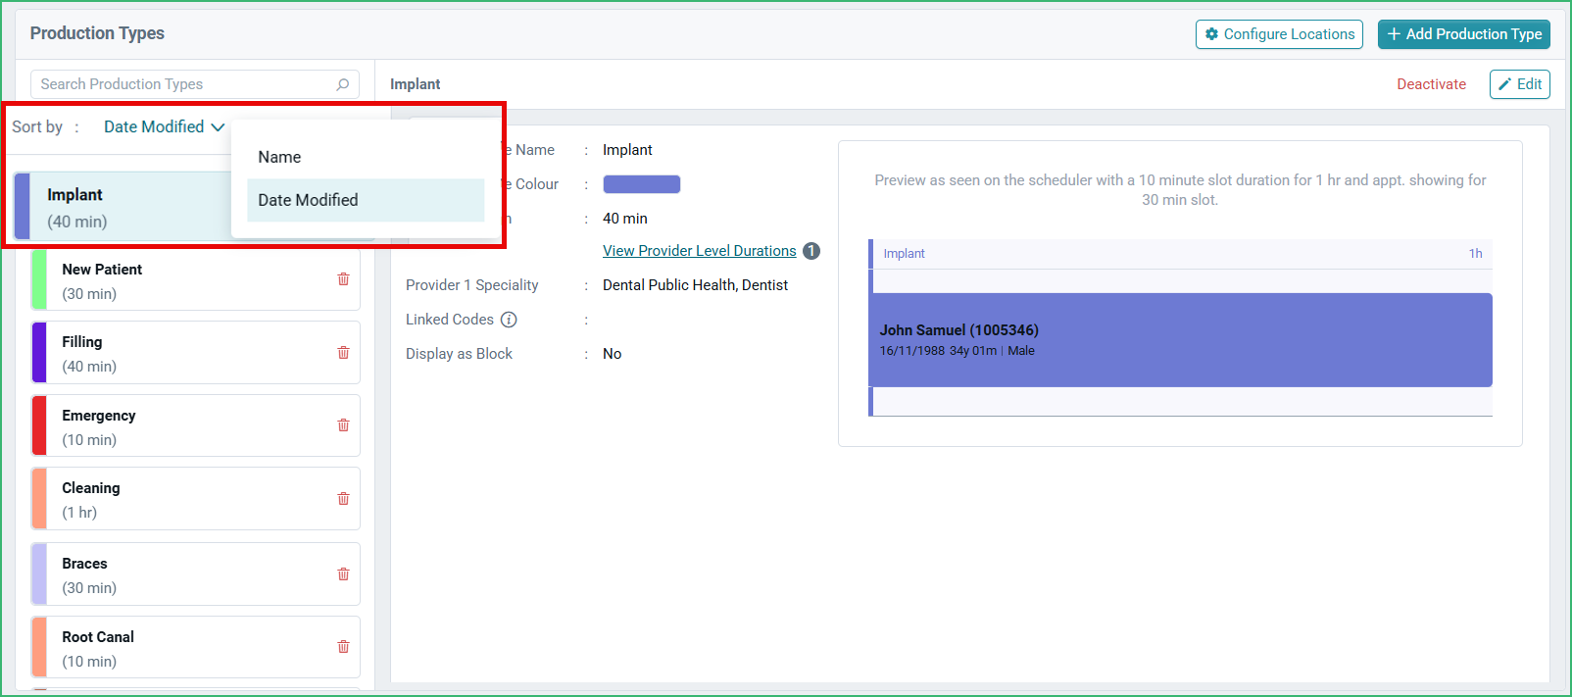Delete the Filling production type
1572x697 pixels.
(x=343, y=353)
